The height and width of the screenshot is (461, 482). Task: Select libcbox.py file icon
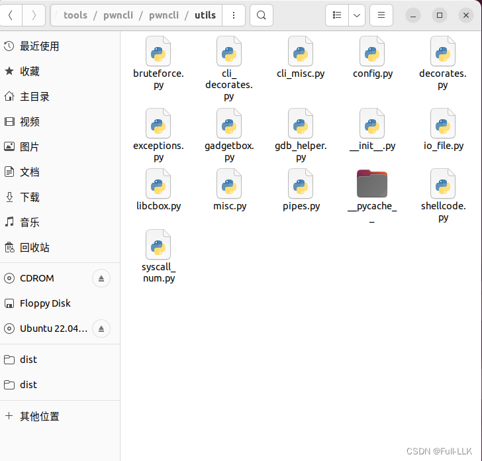158,183
